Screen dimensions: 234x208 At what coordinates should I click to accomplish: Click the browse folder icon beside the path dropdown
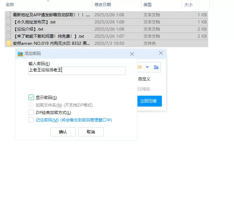pos(156,67)
